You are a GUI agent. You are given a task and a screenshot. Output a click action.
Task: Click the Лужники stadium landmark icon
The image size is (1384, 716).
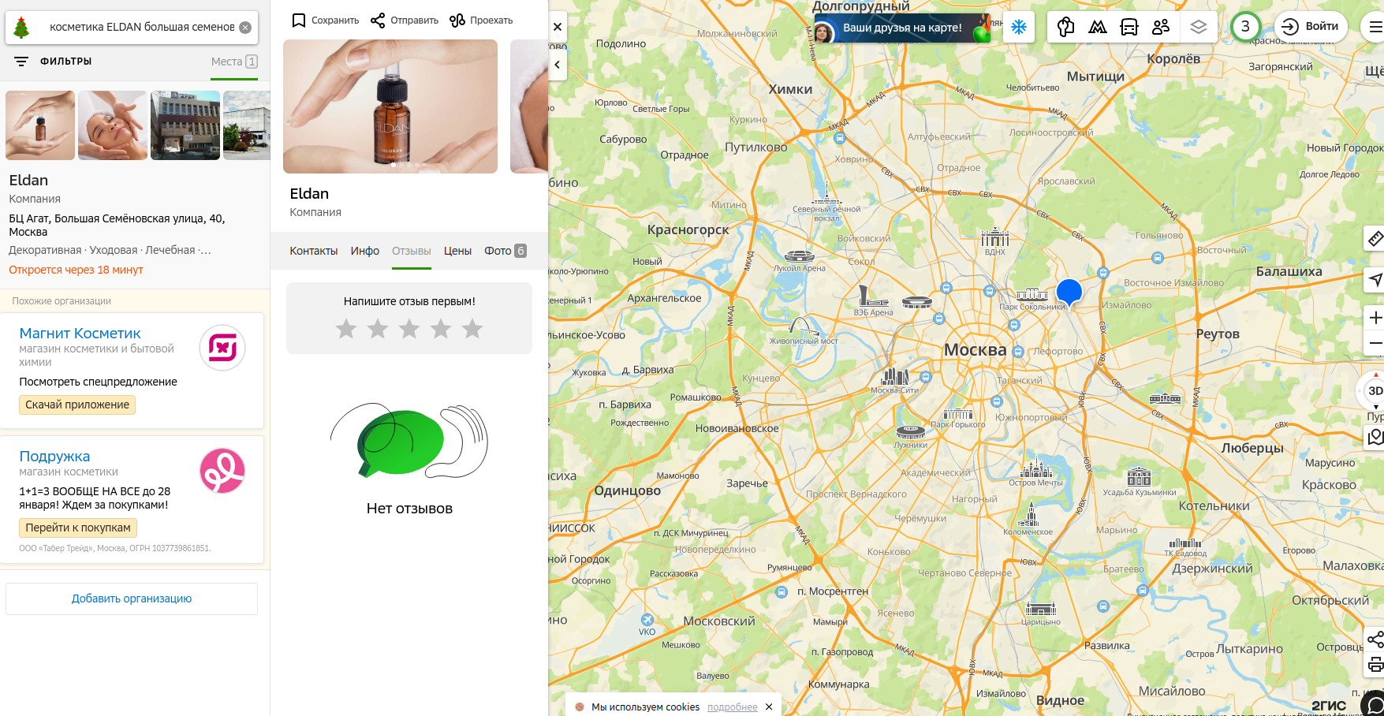[x=910, y=432]
